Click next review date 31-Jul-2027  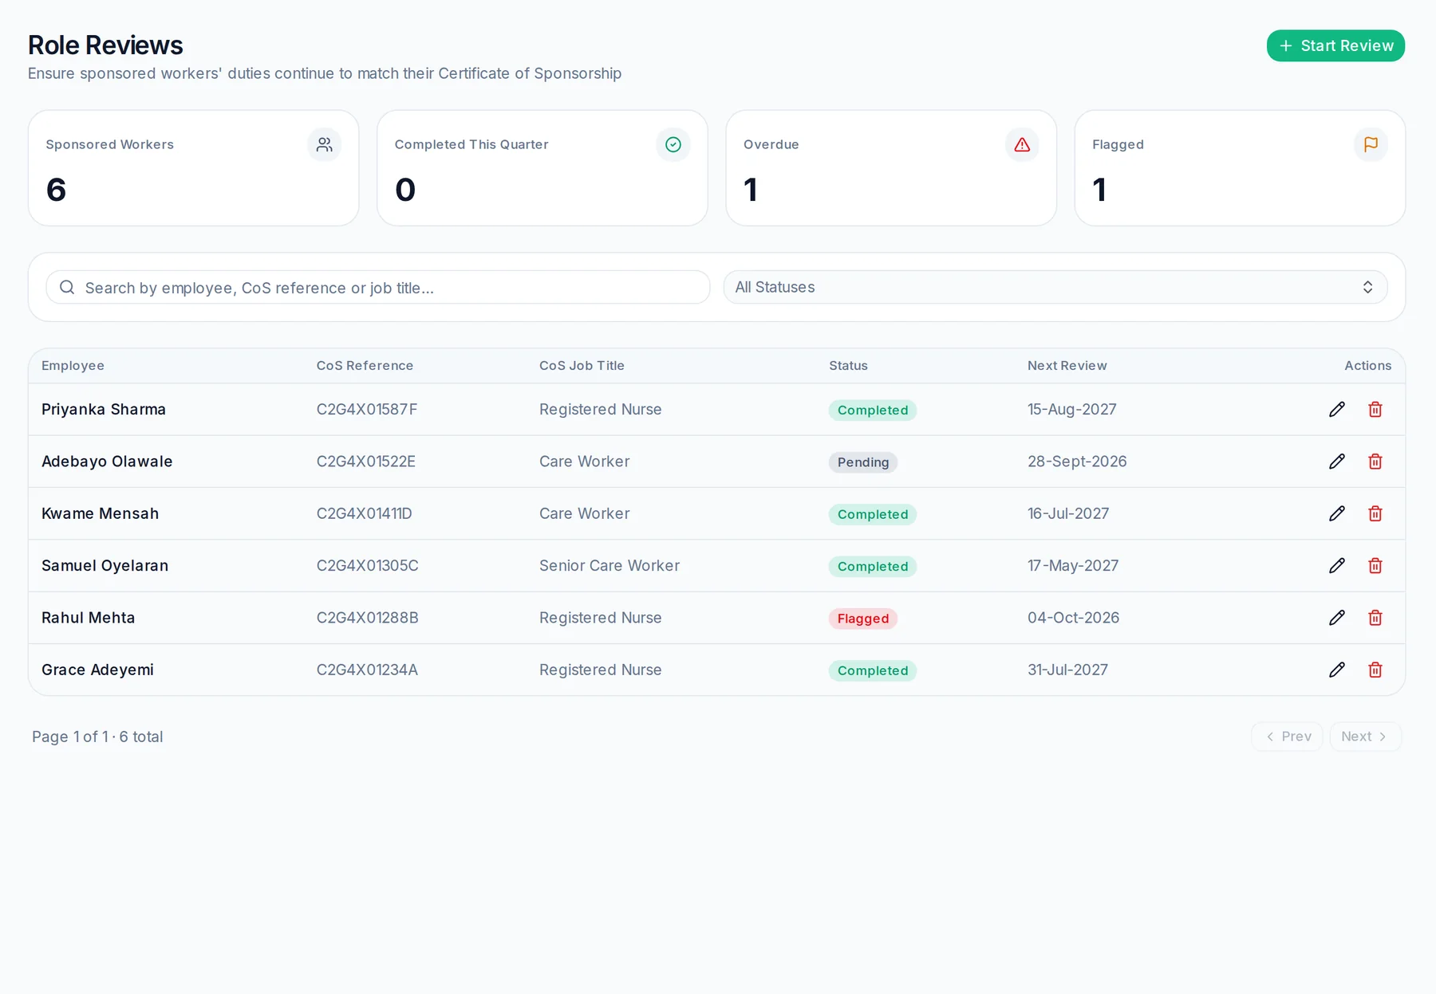coord(1068,670)
